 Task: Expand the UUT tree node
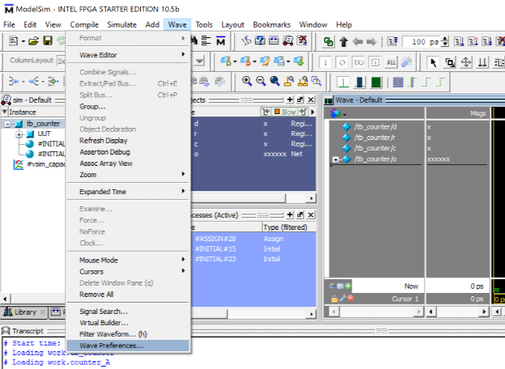click(19, 134)
